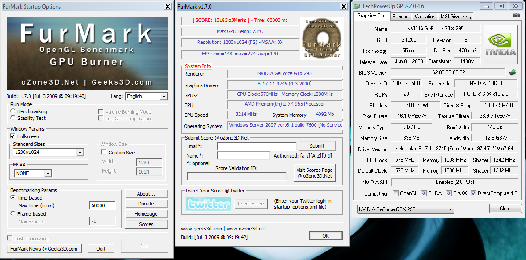The width and height of the screenshot is (526, 260).
Task: Click the BIOS Version 62.00.6C.00.02 value
Action: [448, 72]
